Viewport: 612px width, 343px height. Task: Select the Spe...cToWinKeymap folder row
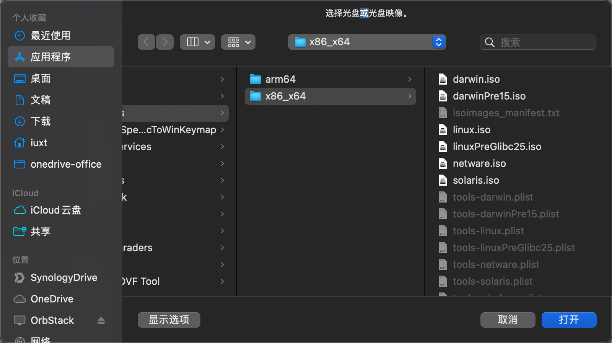click(176, 130)
